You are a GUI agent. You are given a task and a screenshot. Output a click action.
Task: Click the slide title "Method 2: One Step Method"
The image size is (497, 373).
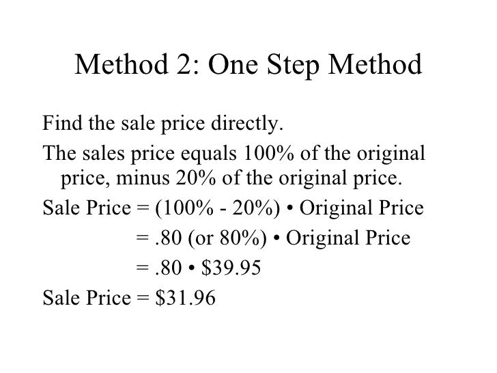click(248, 66)
